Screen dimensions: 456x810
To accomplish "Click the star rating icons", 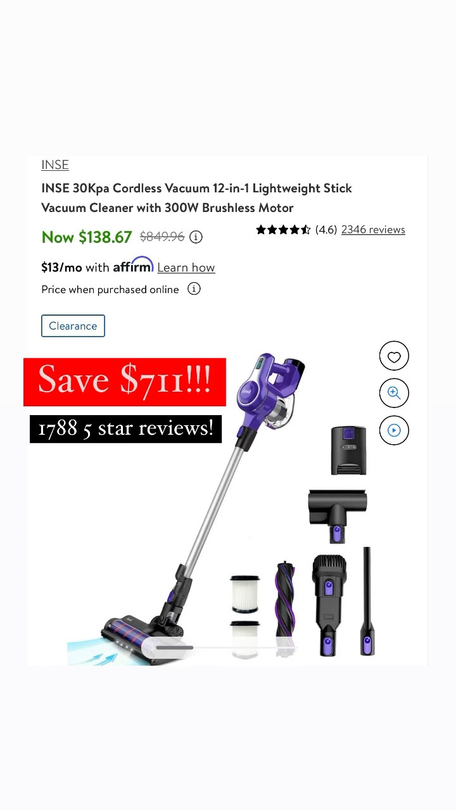I will pyautogui.click(x=283, y=230).
